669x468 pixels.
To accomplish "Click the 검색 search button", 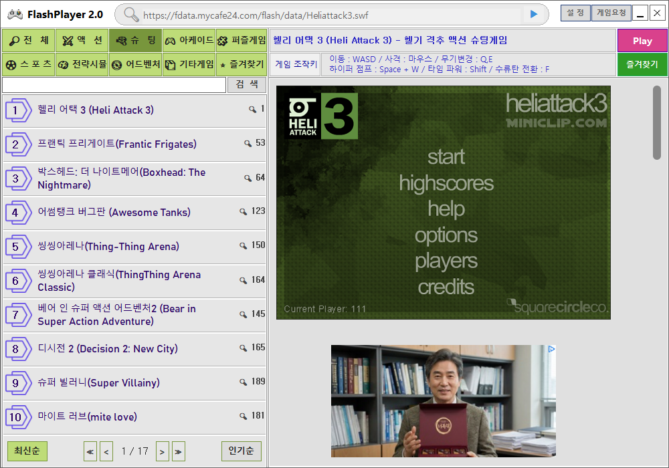I will pyautogui.click(x=247, y=84).
